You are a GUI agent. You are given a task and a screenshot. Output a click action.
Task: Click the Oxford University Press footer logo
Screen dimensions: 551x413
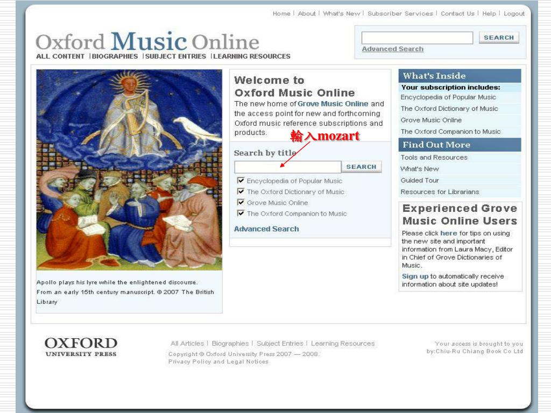click(x=81, y=347)
